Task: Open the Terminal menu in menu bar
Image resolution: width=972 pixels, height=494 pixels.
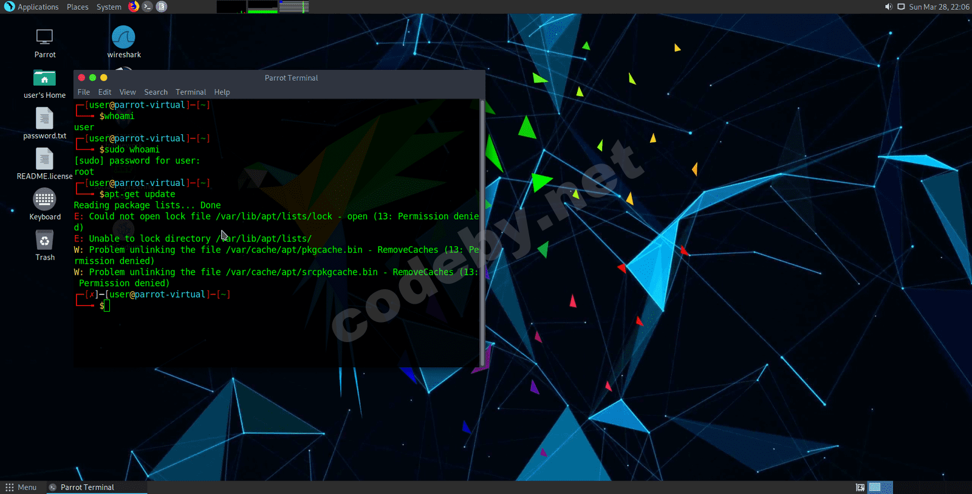Action: [191, 92]
